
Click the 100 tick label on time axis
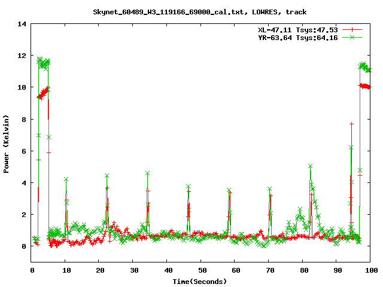coord(370,270)
